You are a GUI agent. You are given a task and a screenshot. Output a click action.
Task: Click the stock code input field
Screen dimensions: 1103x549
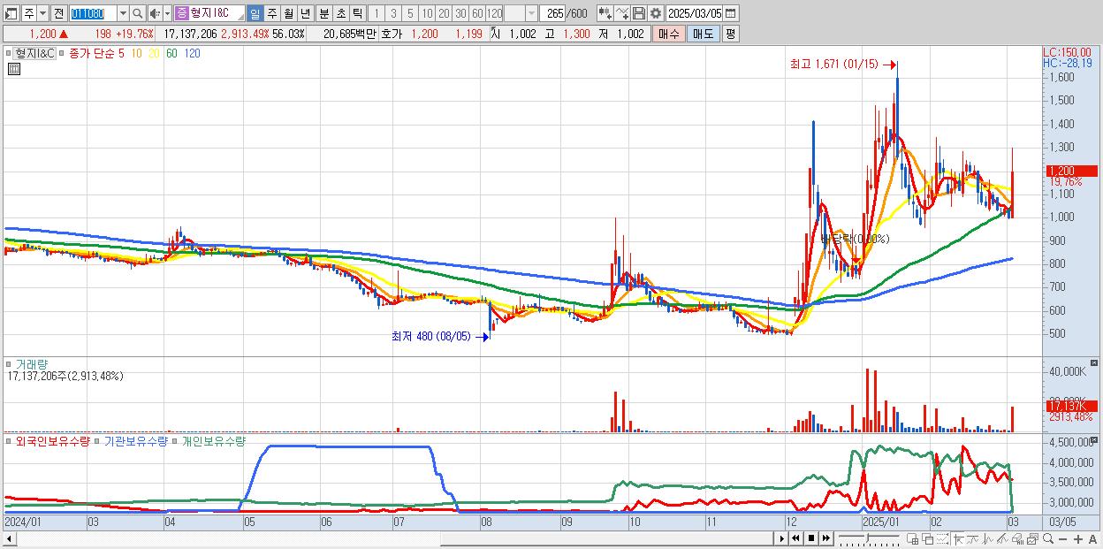[93, 13]
